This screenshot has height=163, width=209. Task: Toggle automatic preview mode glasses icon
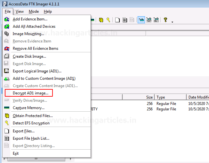click(x=141, y=20)
